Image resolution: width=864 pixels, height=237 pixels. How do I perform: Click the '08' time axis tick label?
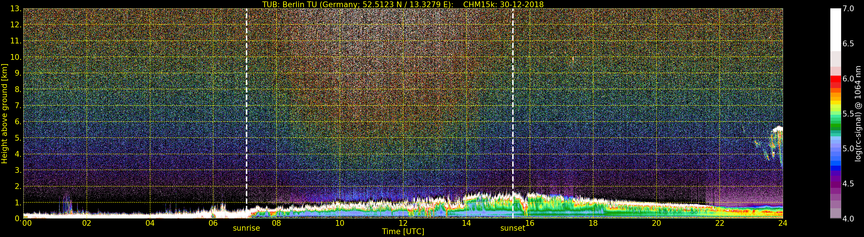[x=276, y=223]
